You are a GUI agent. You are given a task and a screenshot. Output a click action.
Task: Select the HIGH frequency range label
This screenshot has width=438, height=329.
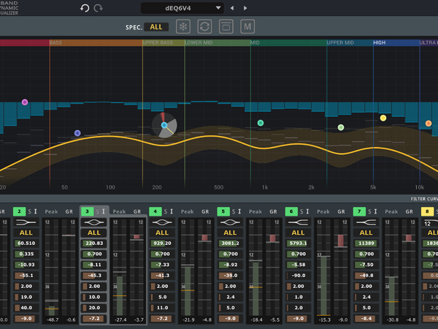[x=380, y=43]
